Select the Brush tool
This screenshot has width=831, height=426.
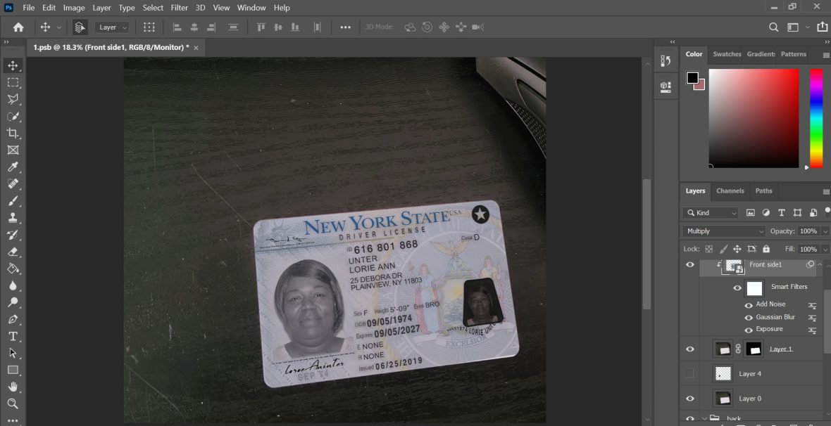(13, 201)
